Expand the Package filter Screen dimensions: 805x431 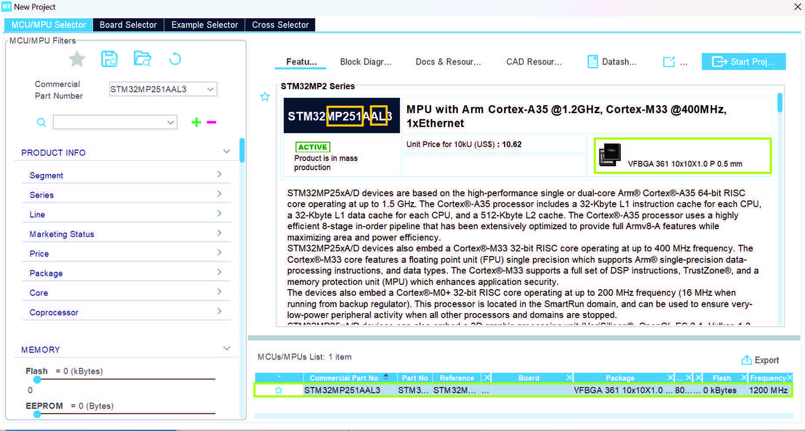tap(219, 272)
